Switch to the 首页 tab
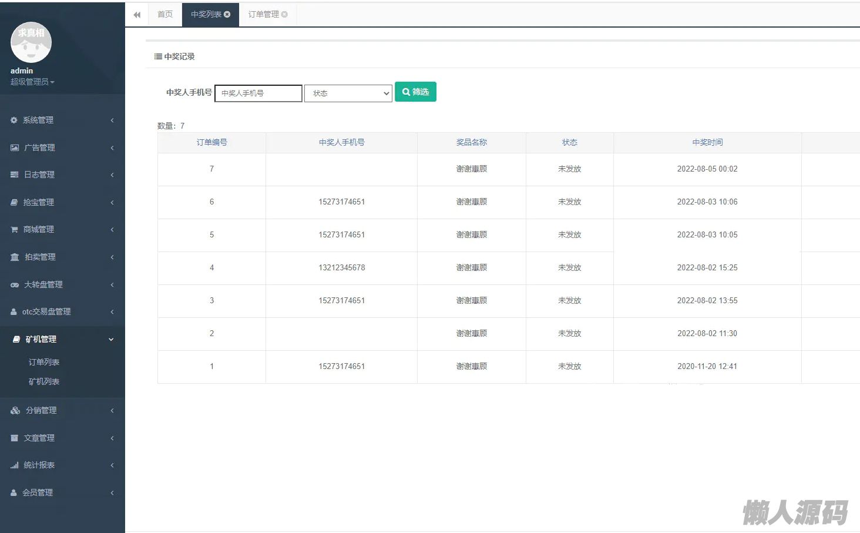Image resolution: width=860 pixels, height=533 pixels. click(165, 14)
